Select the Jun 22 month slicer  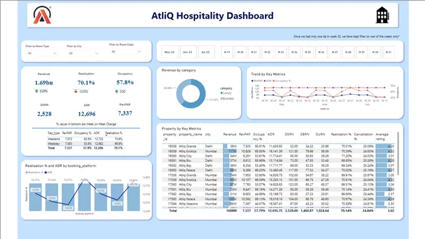[187, 52]
